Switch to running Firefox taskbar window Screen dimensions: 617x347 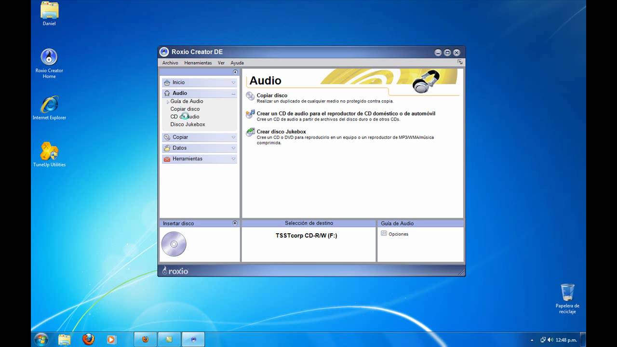[x=145, y=339]
